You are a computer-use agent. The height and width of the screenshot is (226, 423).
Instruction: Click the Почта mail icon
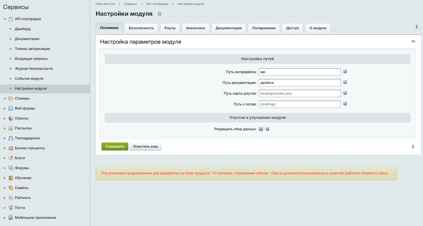click(x=11, y=208)
